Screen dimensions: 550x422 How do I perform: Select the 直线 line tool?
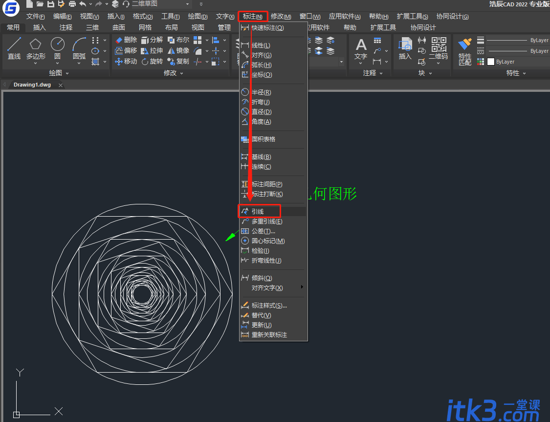[x=14, y=48]
